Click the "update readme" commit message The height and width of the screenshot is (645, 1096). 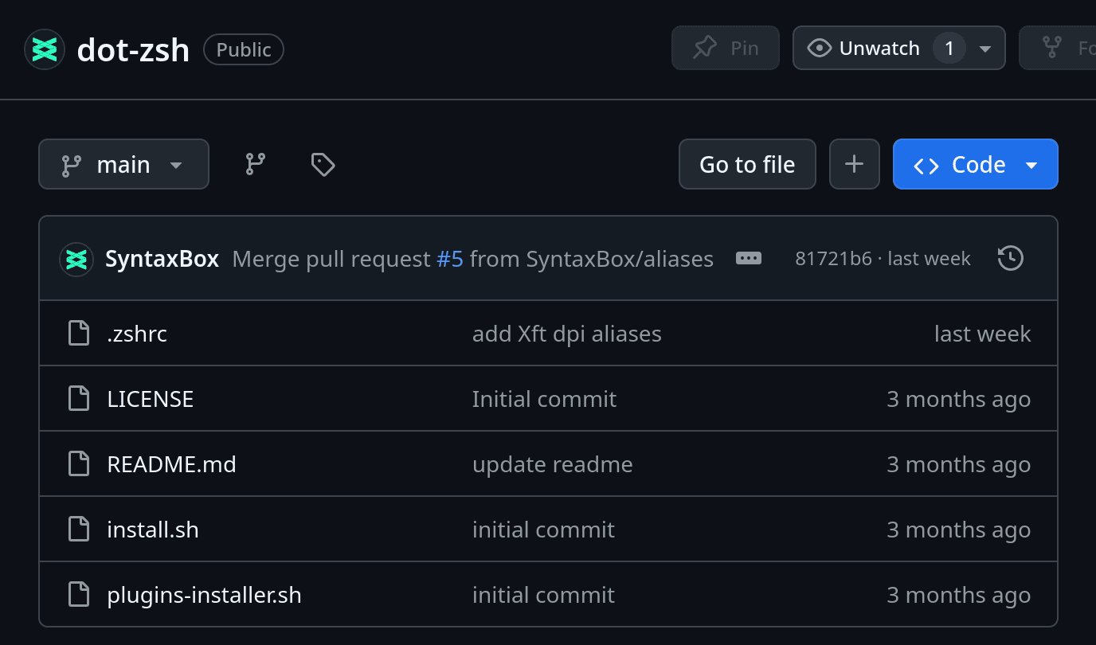(552, 464)
